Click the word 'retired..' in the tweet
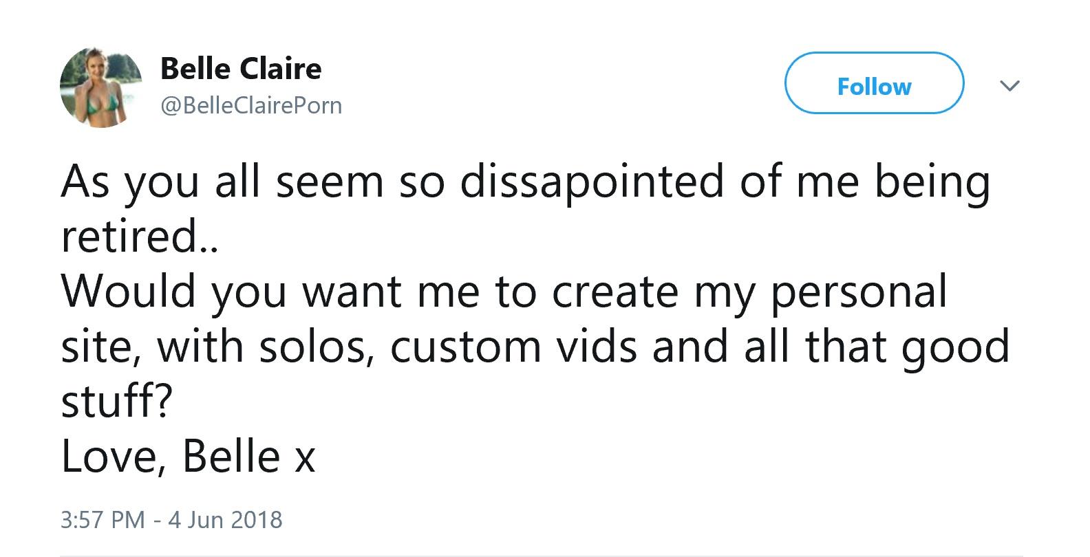 click(x=139, y=237)
